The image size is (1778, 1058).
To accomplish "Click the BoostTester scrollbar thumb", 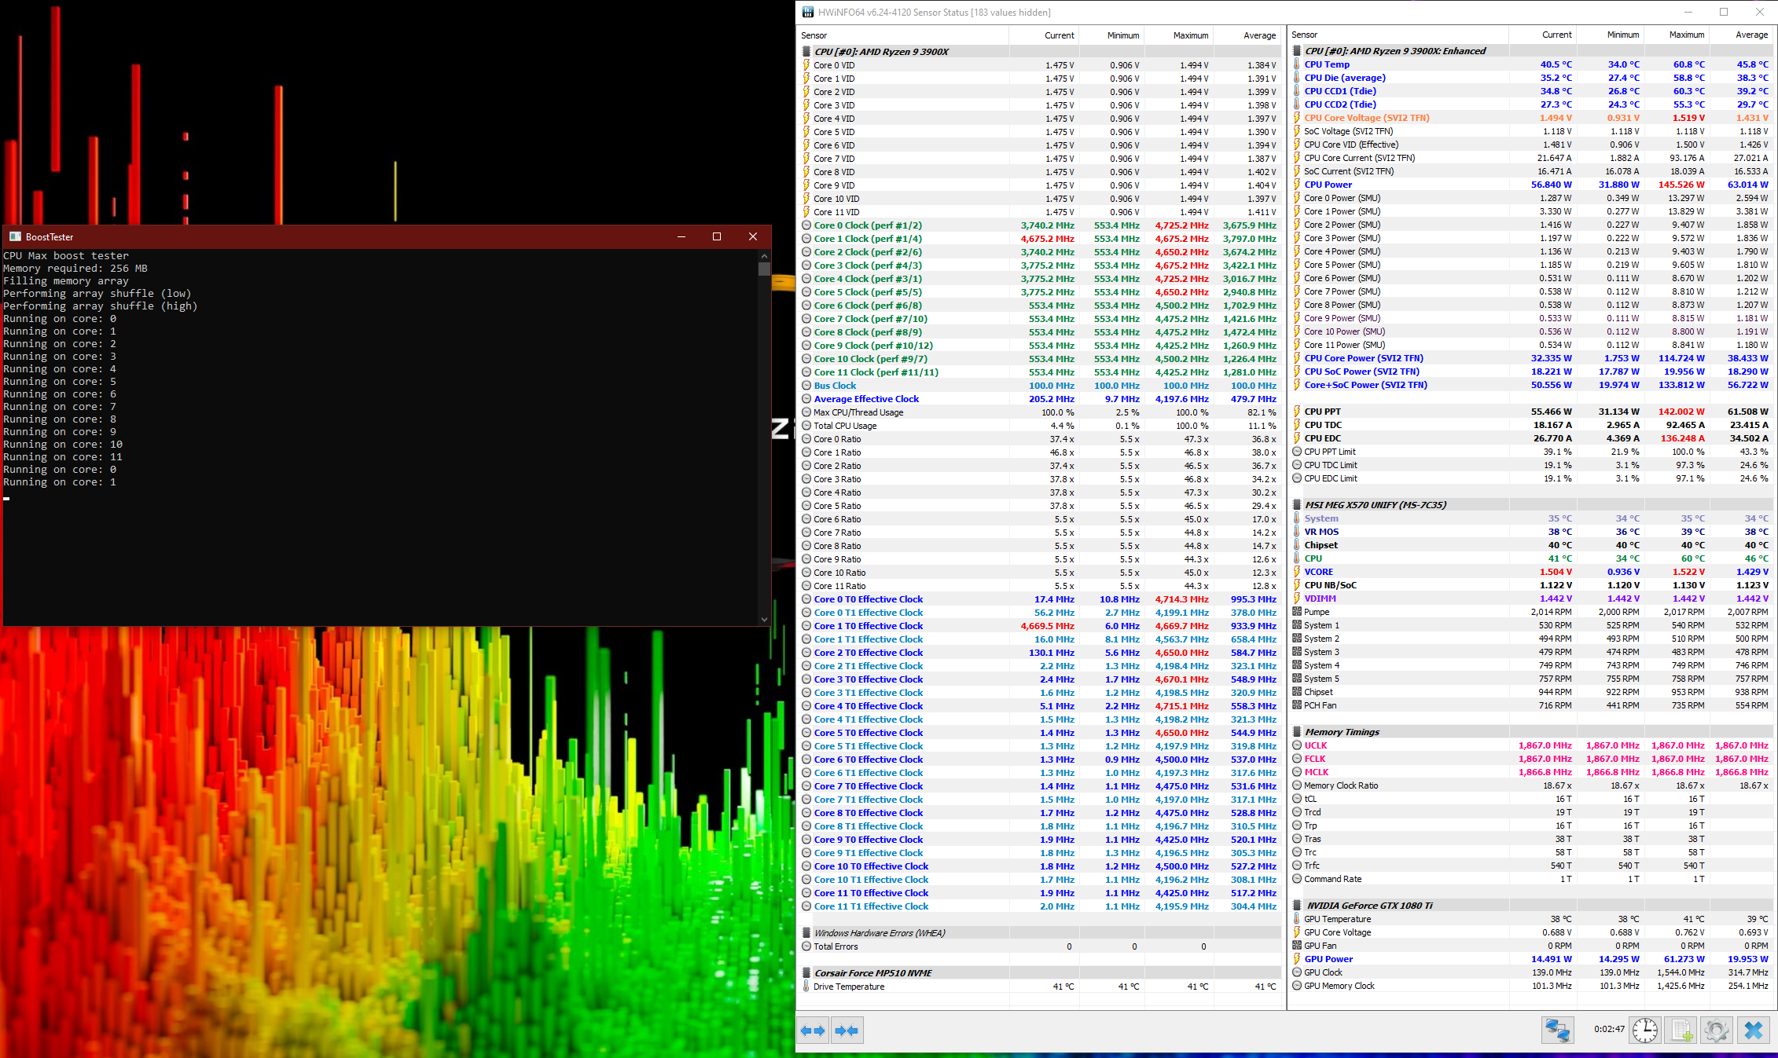I will [x=764, y=269].
